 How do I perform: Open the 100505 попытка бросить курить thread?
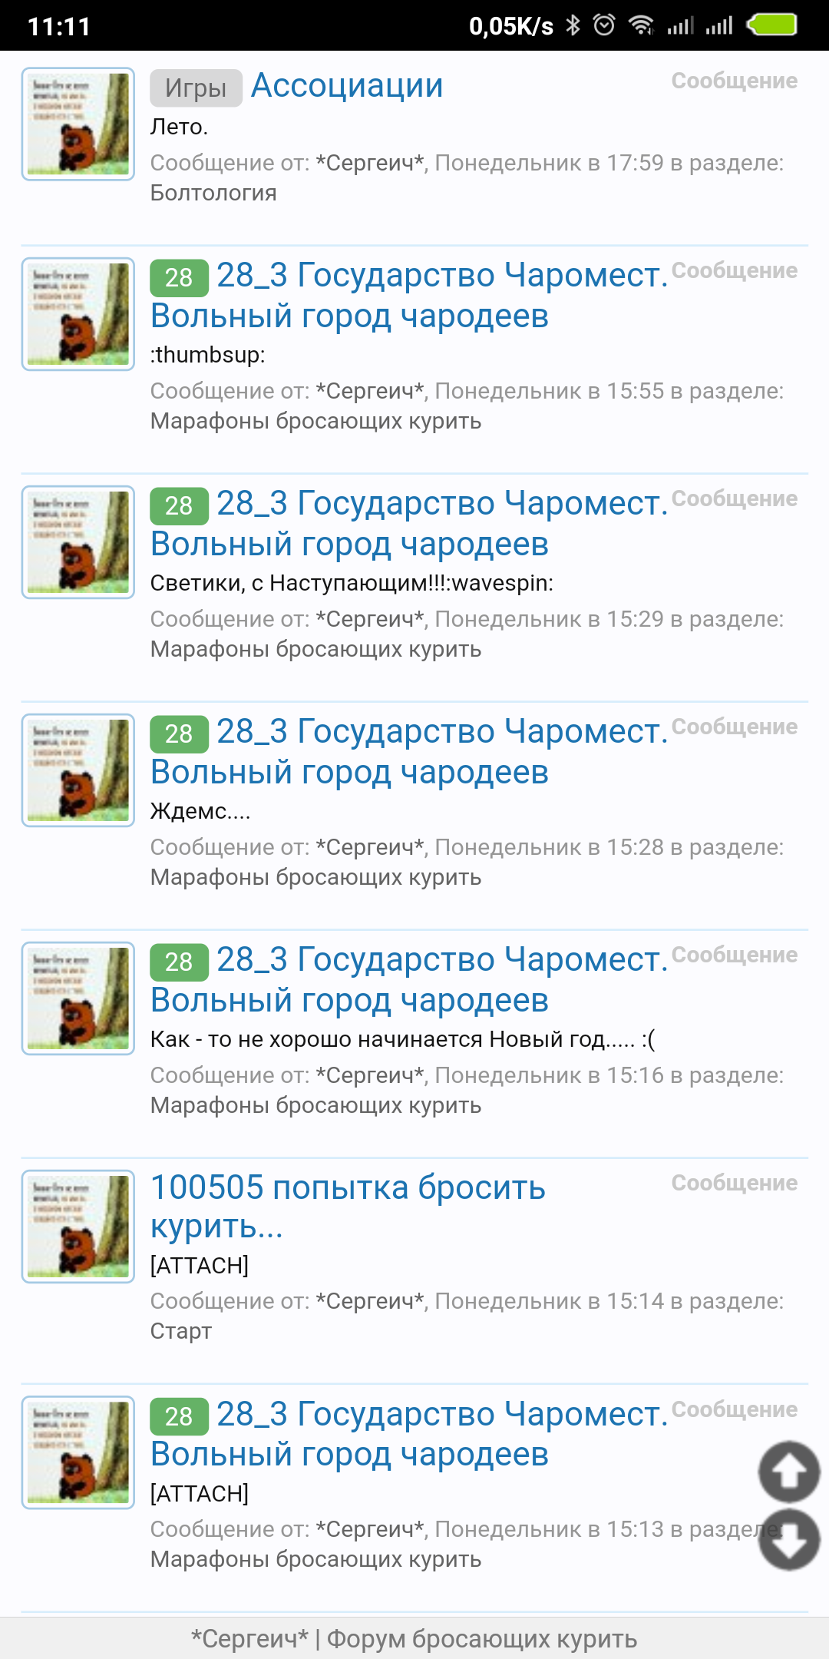[x=348, y=1207]
